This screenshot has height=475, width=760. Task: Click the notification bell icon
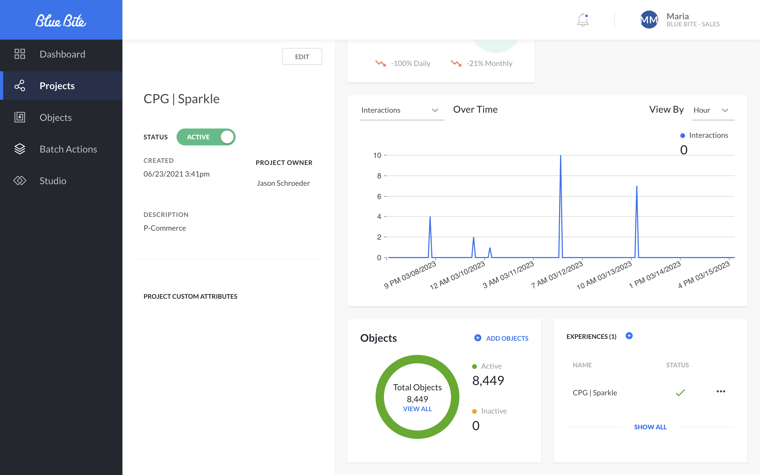point(583,20)
